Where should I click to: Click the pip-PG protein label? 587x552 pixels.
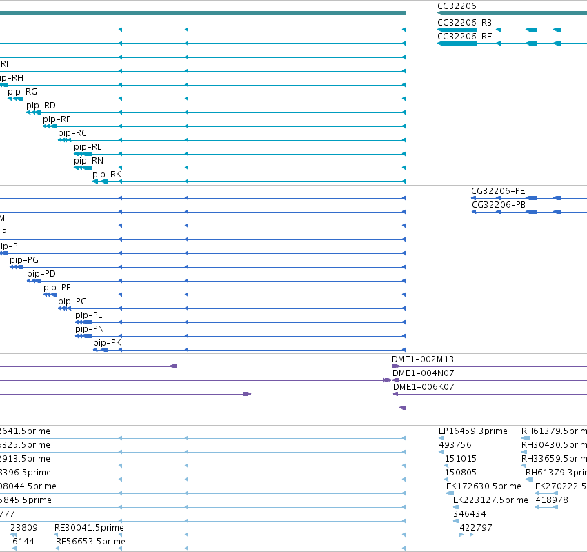point(24,260)
